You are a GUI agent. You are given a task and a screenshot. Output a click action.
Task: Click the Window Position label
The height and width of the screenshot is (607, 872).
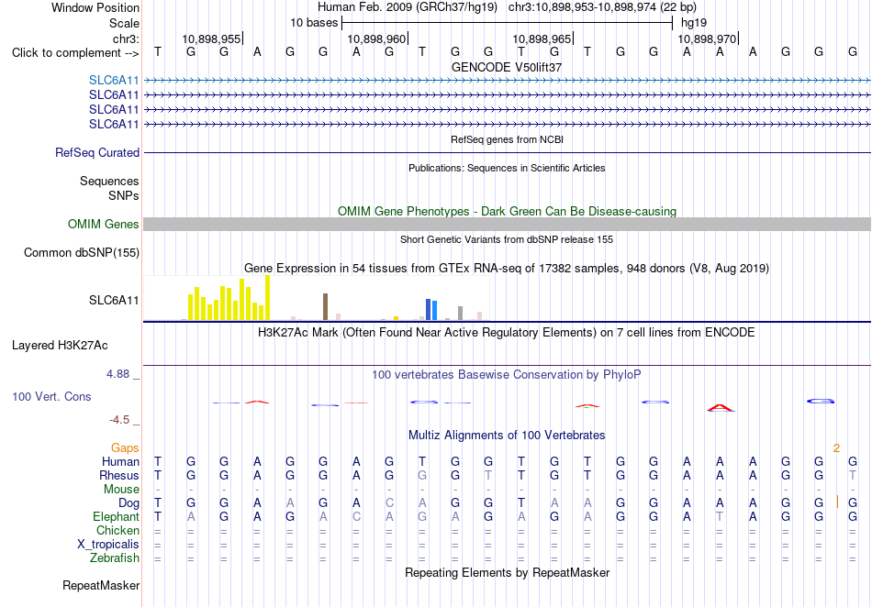click(95, 7)
